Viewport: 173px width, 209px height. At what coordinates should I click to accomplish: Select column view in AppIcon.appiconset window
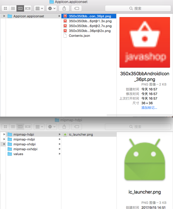point(20,8)
